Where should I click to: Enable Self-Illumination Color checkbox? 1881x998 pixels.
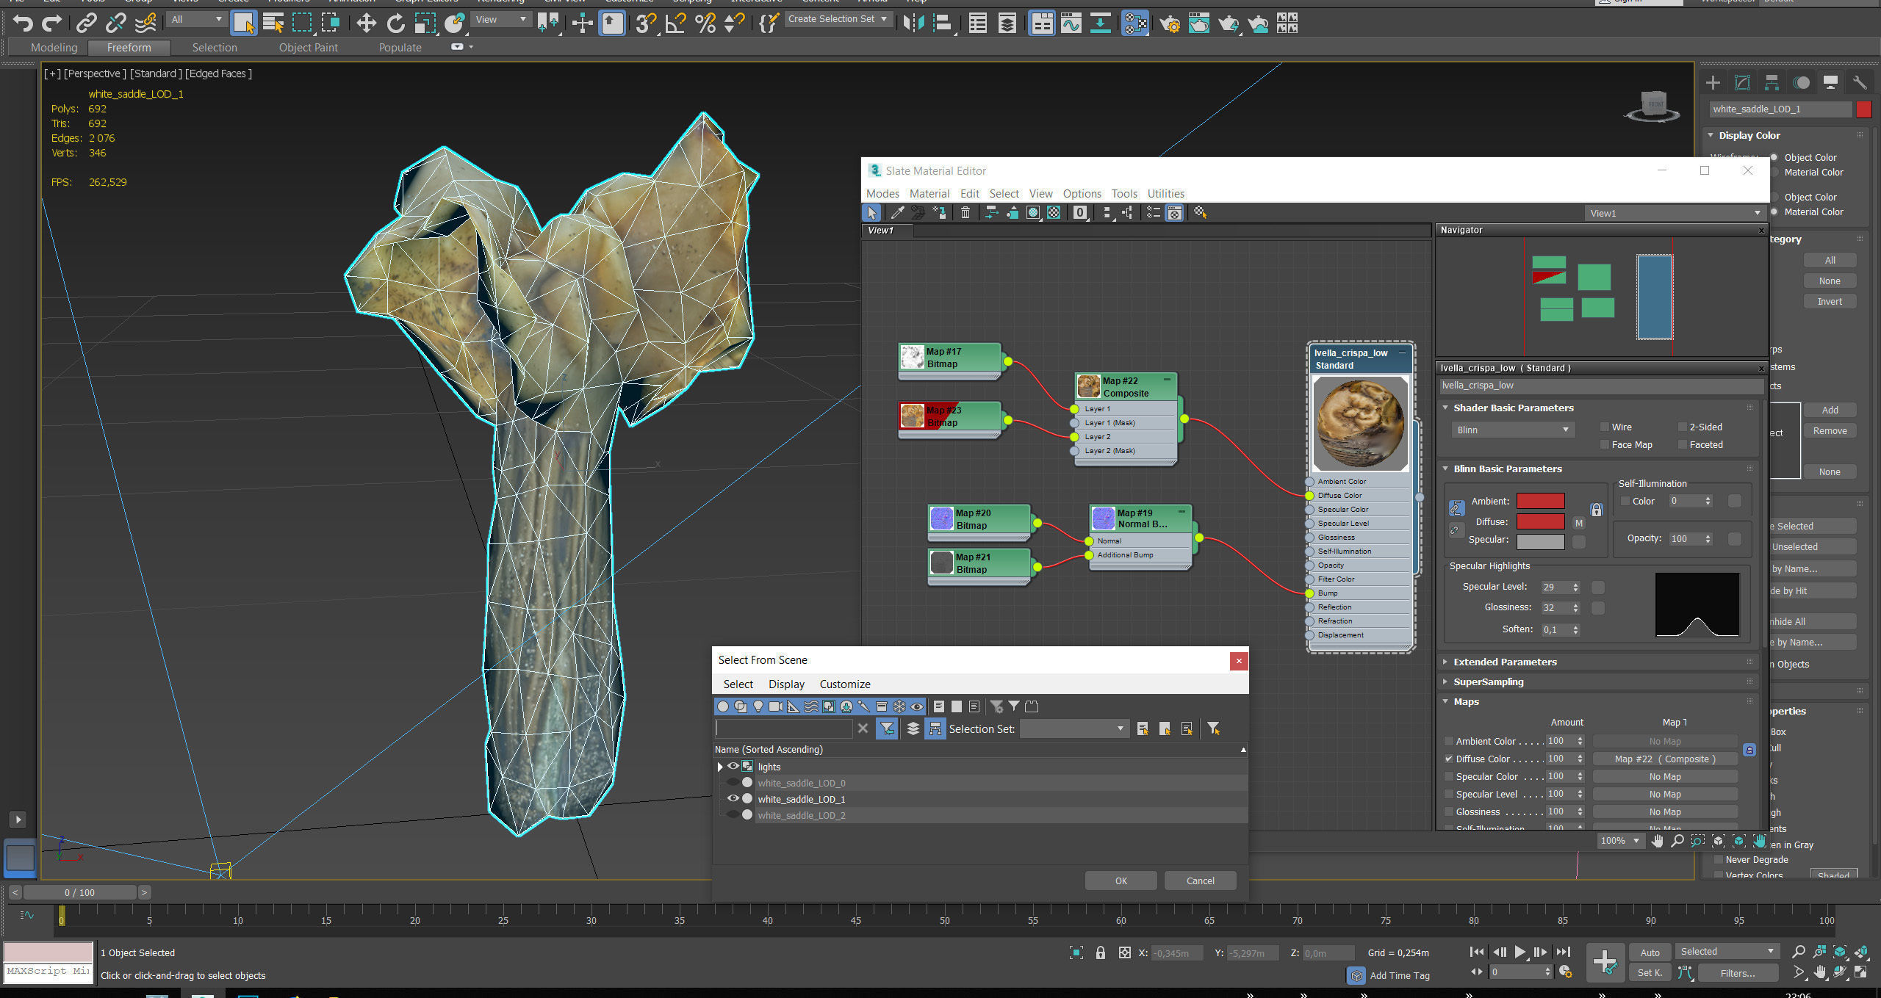[x=1625, y=501]
